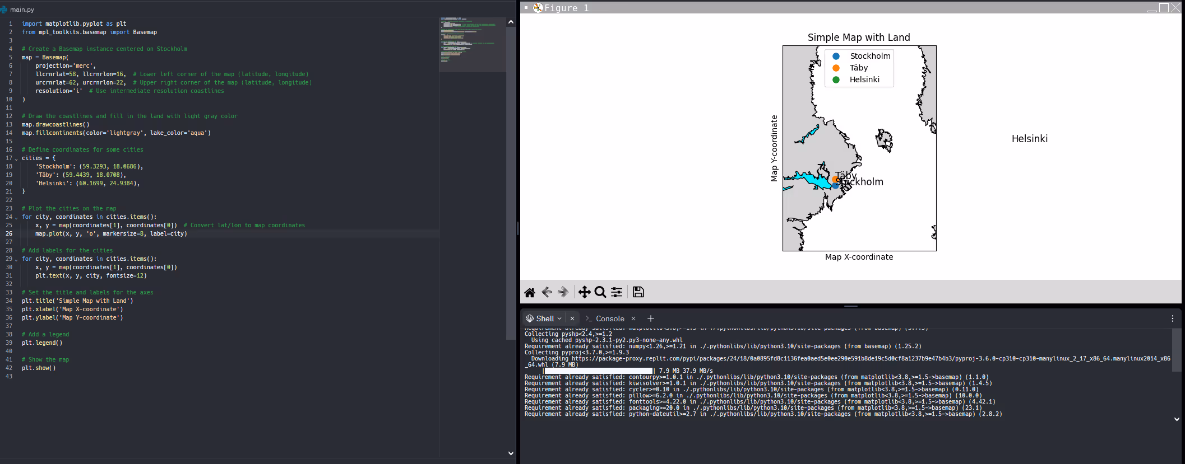Click the Back arrow in figure toolbar

[547, 292]
